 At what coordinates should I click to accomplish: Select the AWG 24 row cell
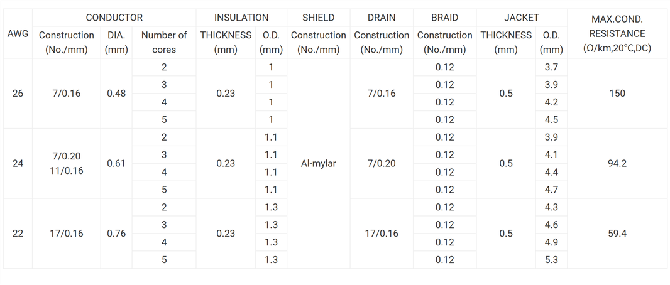[x=18, y=163]
